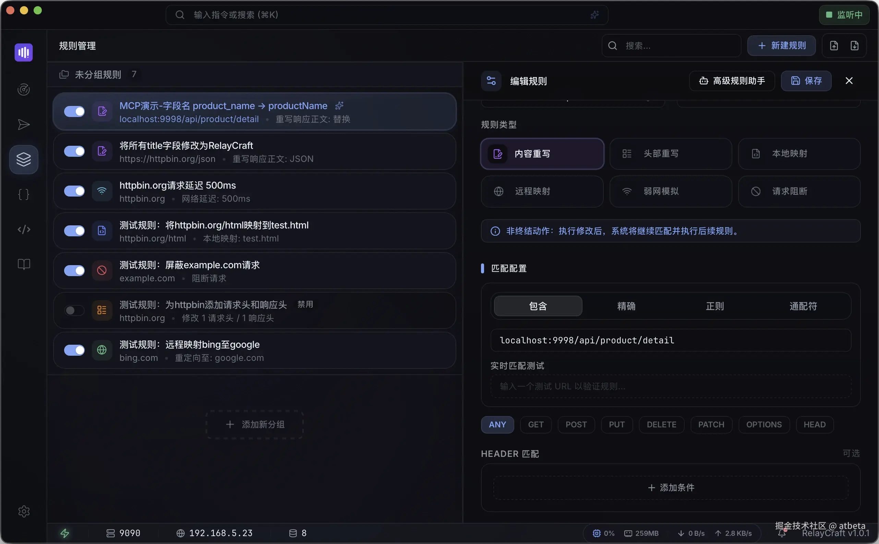Viewport: 879px width, 544px height.
Task: Open the rules layers panel in the sidebar
Action: point(23,159)
